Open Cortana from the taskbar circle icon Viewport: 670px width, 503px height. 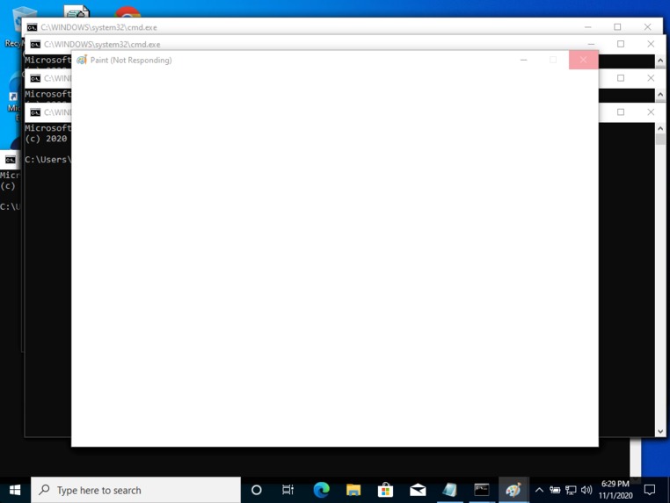(257, 490)
